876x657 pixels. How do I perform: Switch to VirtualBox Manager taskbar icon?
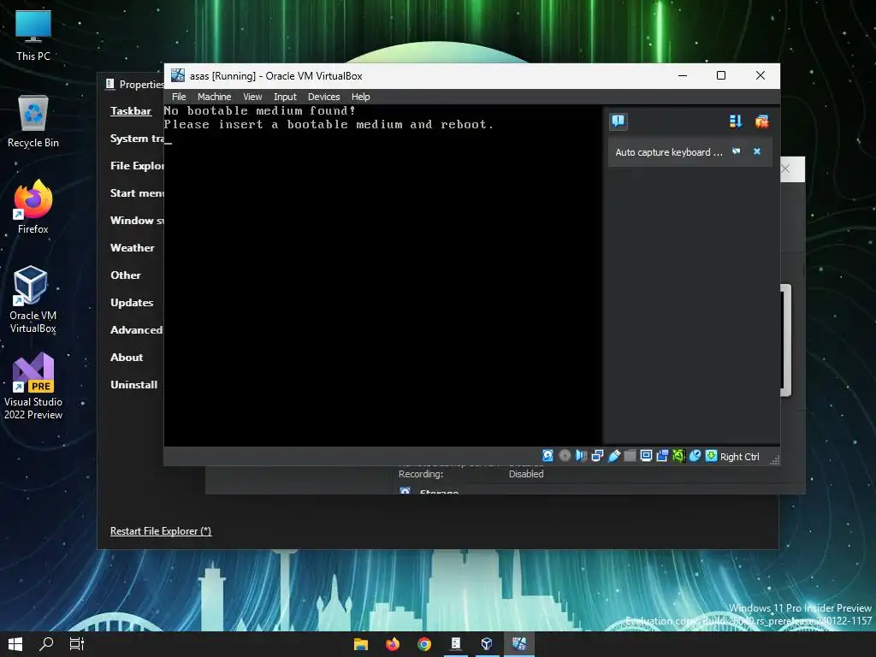[x=487, y=644]
